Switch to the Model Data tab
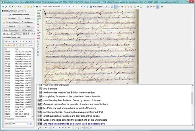 (x=15, y=38)
